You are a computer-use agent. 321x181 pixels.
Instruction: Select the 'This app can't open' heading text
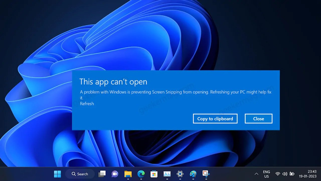tap(113, 82)
